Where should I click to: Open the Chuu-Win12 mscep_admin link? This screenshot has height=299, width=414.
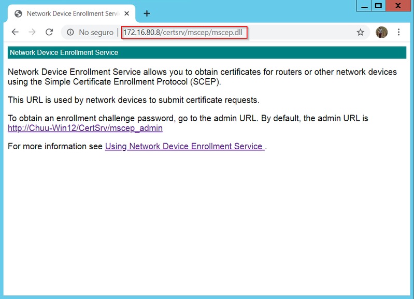coord(85,128)
